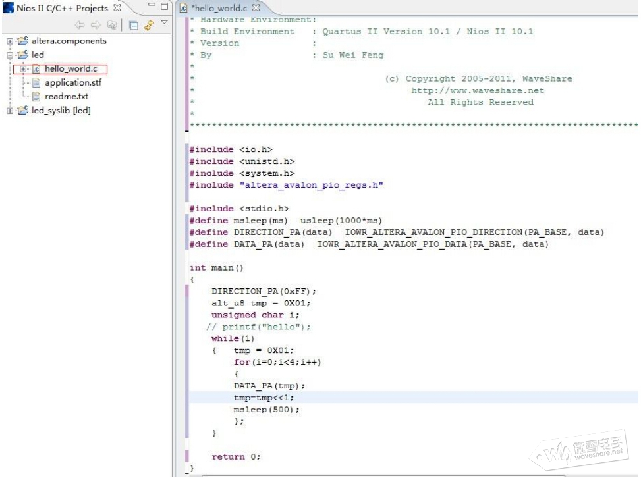Expand the hello_world.c file node

(x=23, y=69)
